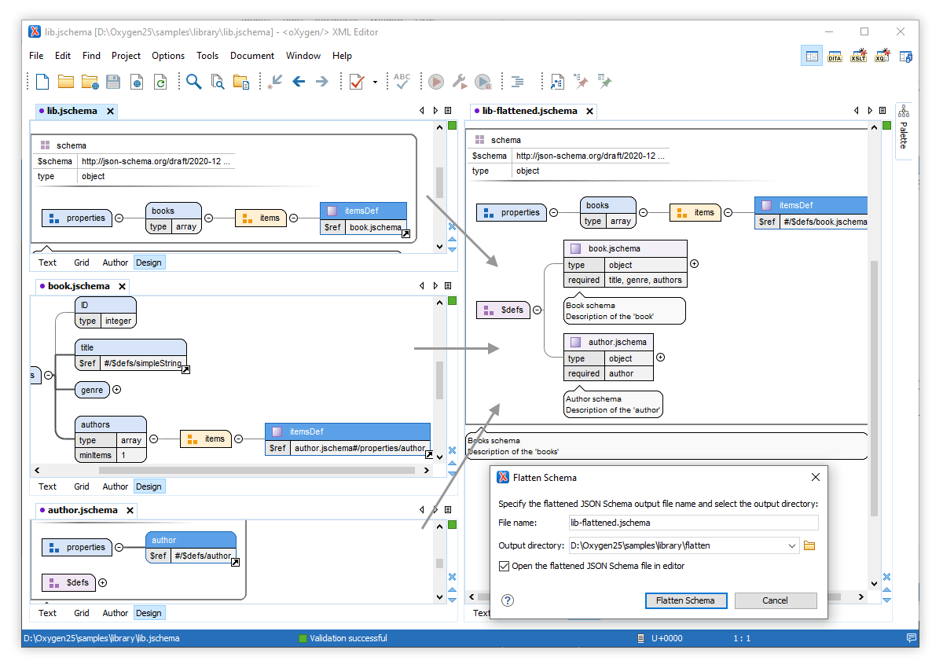This screenshot has width=943, height=668.
Task: Click the 'Validation successful' status message
Action: point(348,638)
